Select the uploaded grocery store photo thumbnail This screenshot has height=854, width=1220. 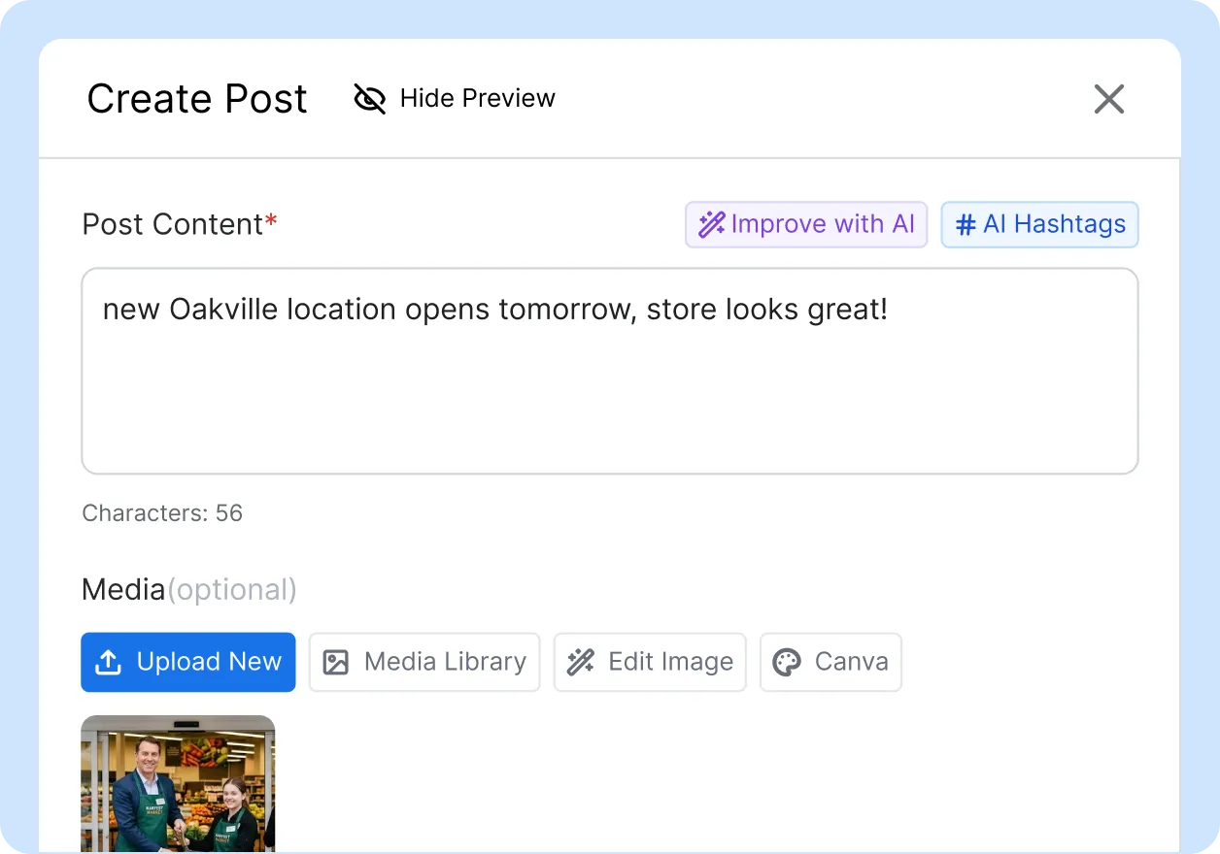tap(178, 784)
